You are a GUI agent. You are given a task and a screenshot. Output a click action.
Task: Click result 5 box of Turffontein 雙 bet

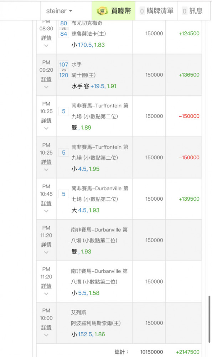[64, 111]
